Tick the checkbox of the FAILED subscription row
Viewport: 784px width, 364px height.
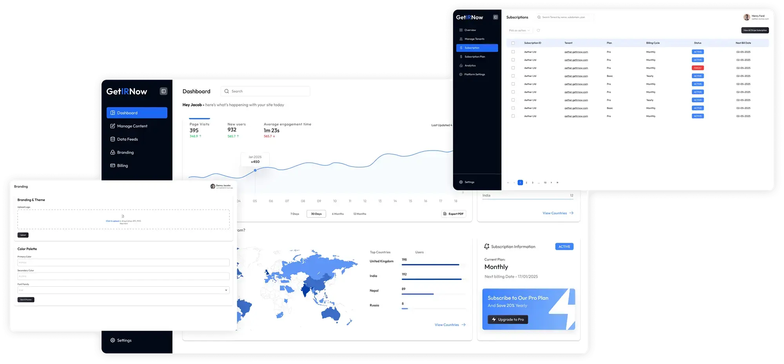(513, 68)
